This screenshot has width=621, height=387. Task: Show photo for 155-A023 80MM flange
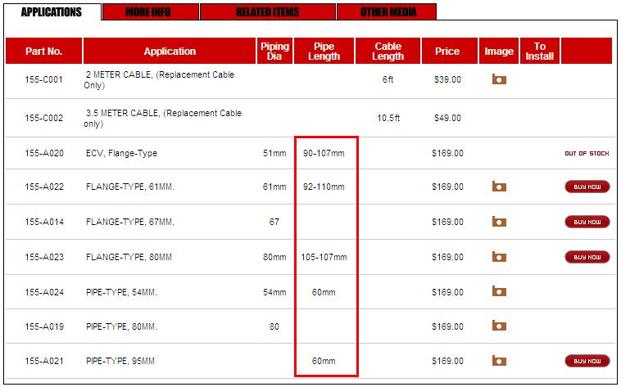pyautogui.click(x=498, y=257)
